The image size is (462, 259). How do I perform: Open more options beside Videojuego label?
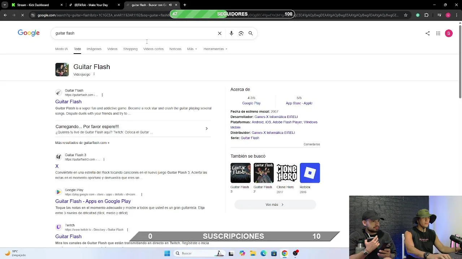tap(94, 74)
